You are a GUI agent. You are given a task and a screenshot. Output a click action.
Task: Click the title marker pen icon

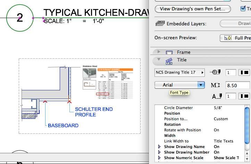pyautogui.click(x=215, y=72)
